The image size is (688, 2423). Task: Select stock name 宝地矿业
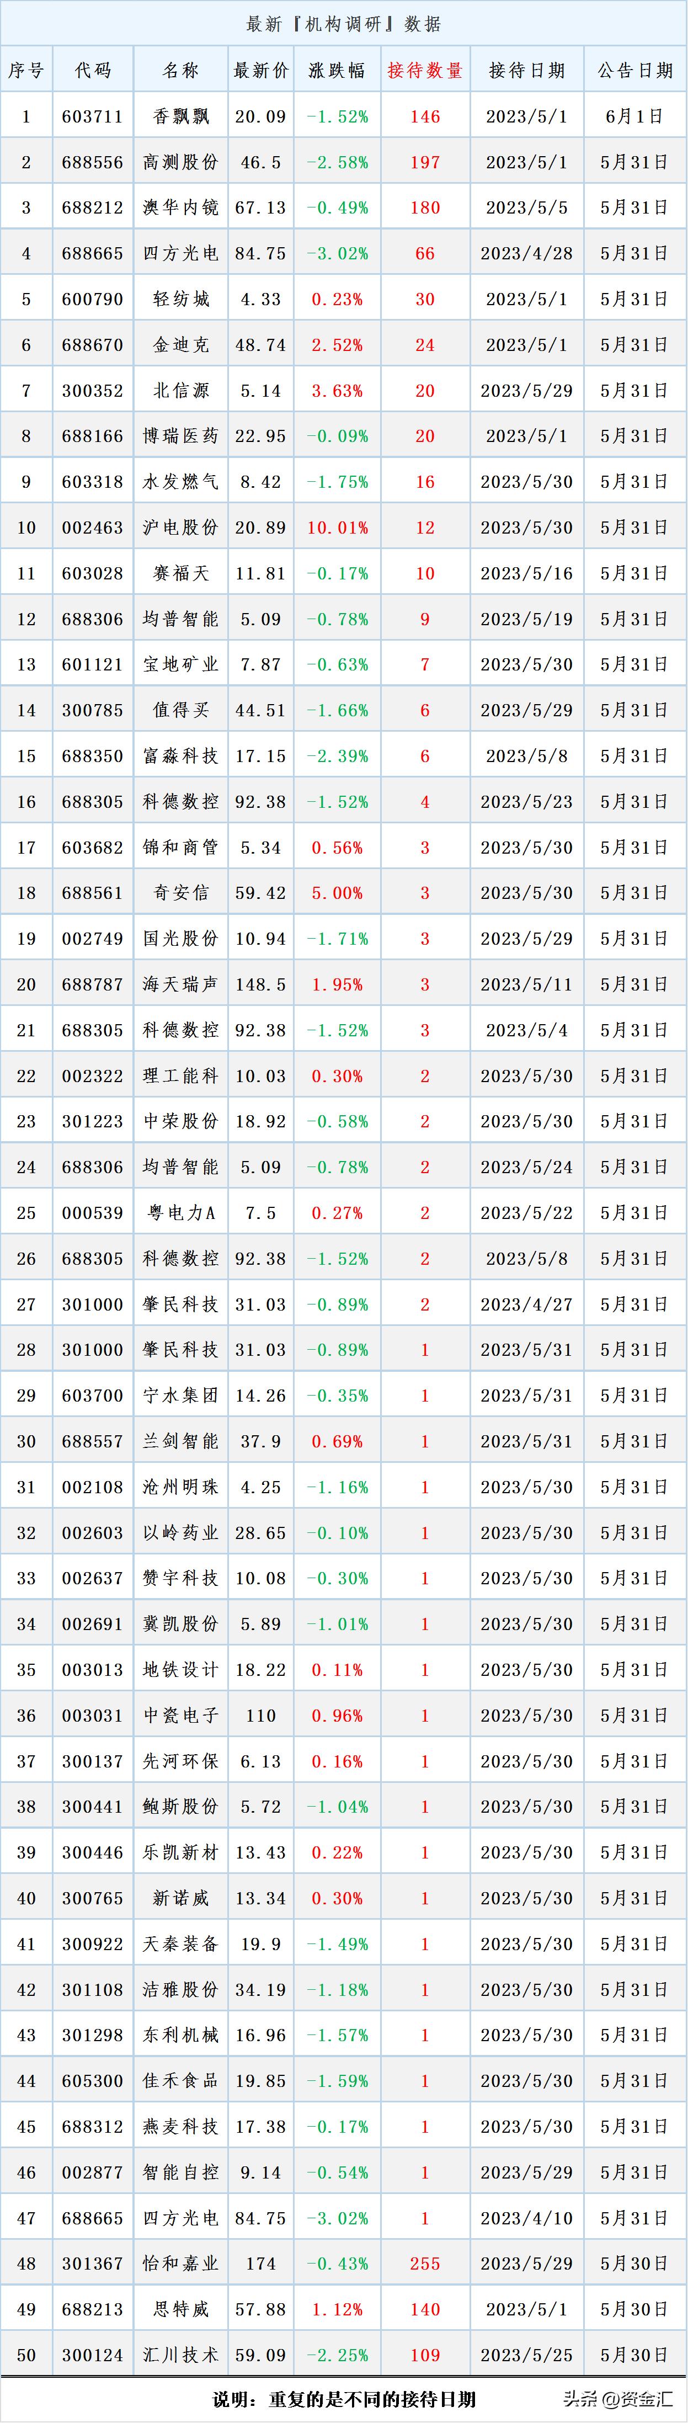180,665
